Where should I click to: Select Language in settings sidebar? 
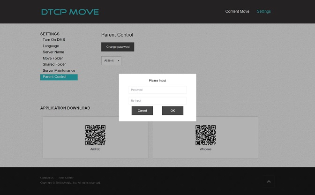tap(51, 46)
